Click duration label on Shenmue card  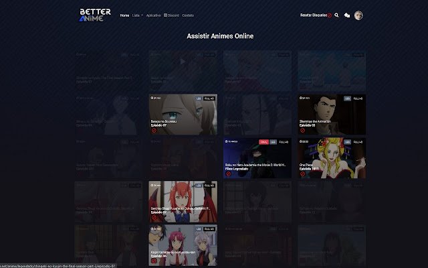(304, 98)
